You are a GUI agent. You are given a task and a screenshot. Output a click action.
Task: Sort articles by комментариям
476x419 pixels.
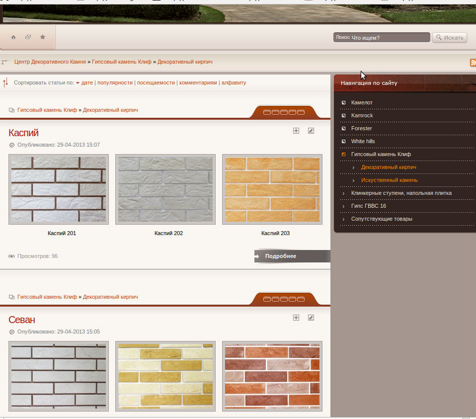point(198,83)
